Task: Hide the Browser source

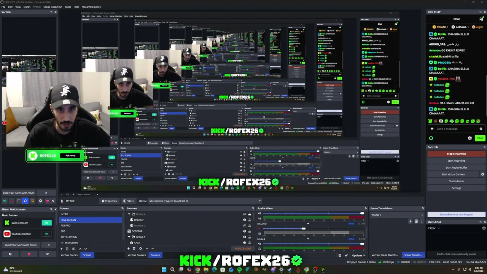Action: [245, 220]
